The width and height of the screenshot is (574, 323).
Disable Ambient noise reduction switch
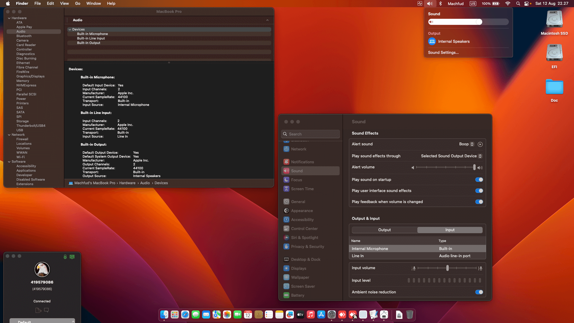(479, 292)
